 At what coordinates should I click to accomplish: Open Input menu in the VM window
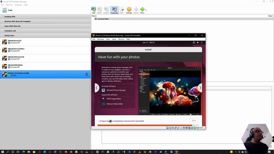point(114,39)
